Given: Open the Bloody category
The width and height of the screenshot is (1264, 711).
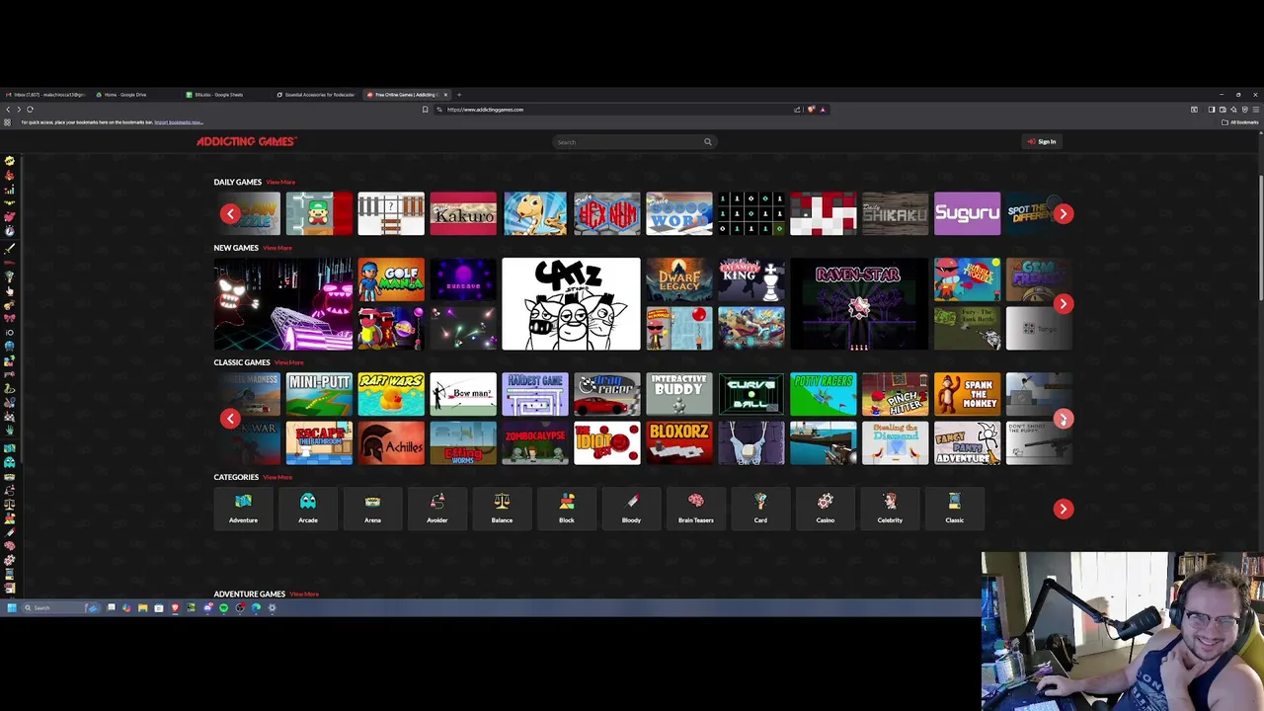Looking at the screenshot, I should point(631,509).
